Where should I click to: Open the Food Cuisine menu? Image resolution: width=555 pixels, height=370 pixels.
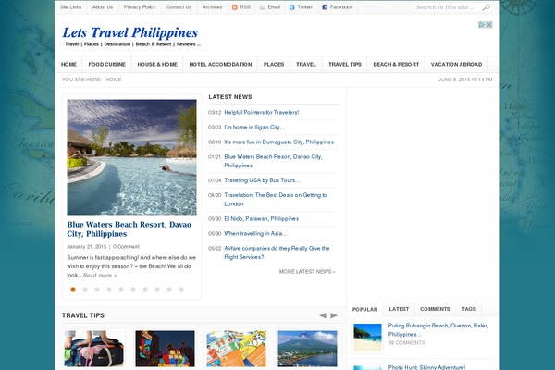[107, 65]
